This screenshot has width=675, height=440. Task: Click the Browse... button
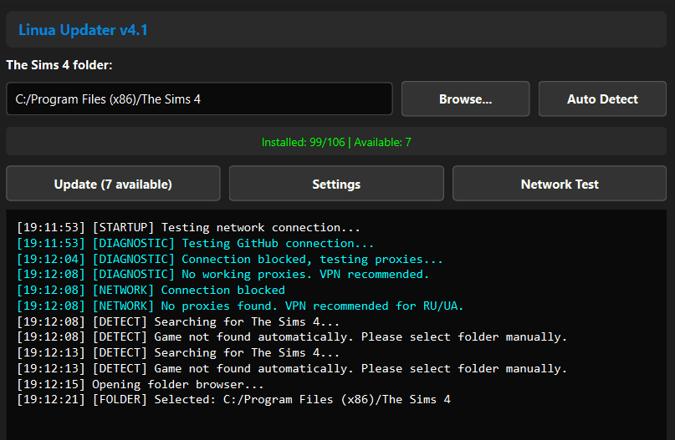(x=465, y=99)
